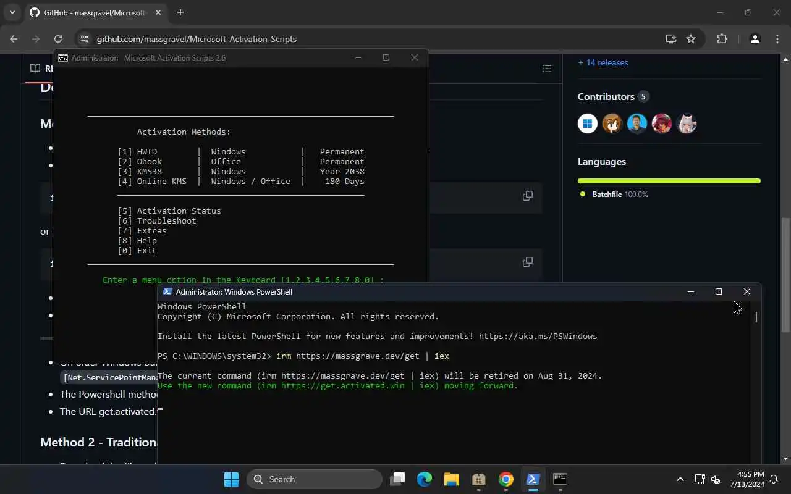Click the PowerShell icon in its title bar

coord(167,292)
